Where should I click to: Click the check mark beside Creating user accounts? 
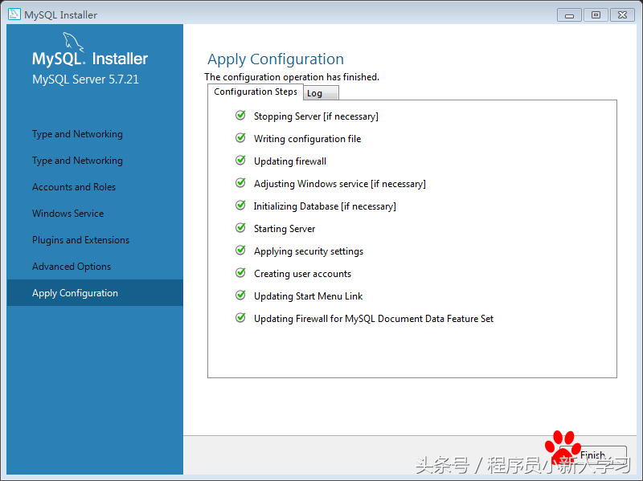[240, 273]
